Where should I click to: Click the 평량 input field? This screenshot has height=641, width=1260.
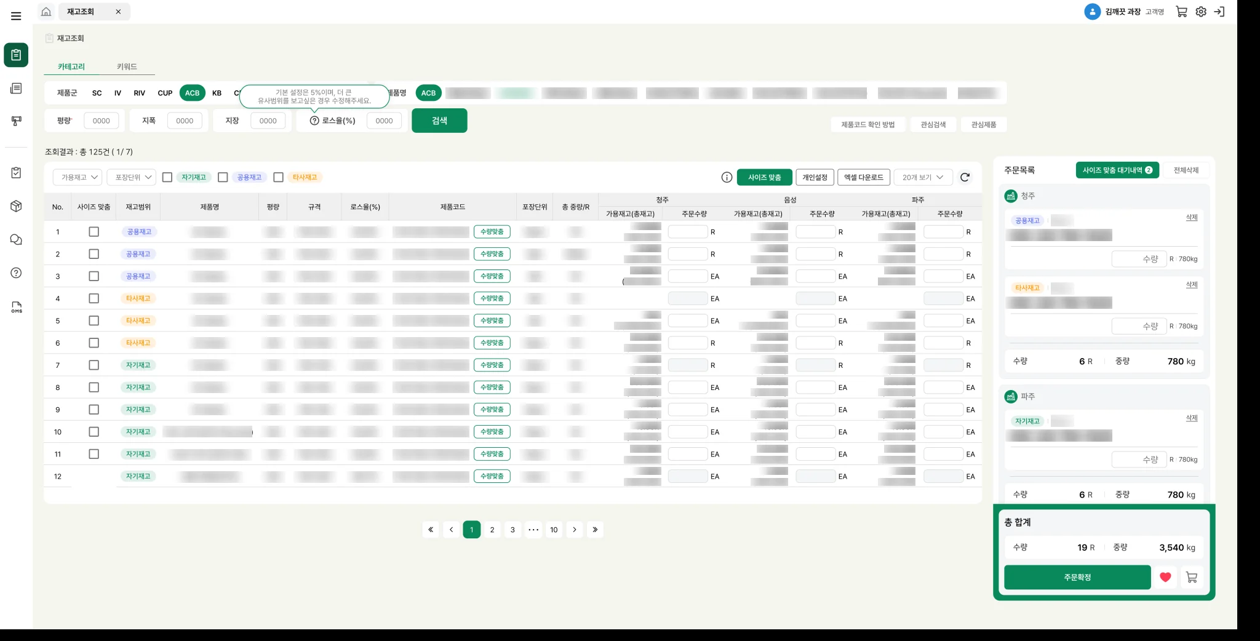(x=102, y=121)
